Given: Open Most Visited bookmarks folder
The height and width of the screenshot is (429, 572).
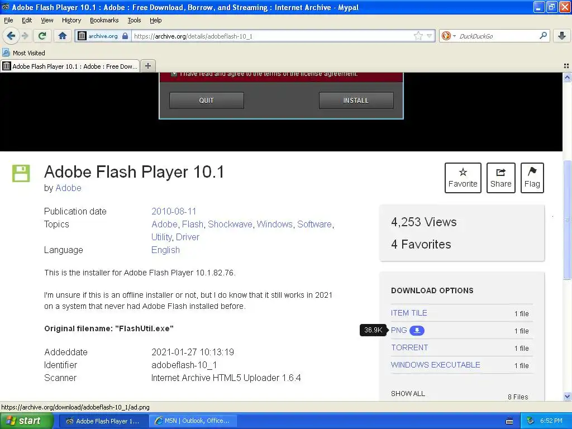Looking at the screenshot, I should point(23,53).
